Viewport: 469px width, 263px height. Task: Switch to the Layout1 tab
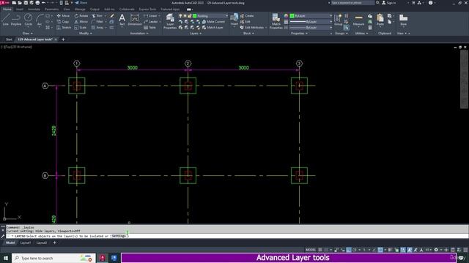click(x=26, y=243)
